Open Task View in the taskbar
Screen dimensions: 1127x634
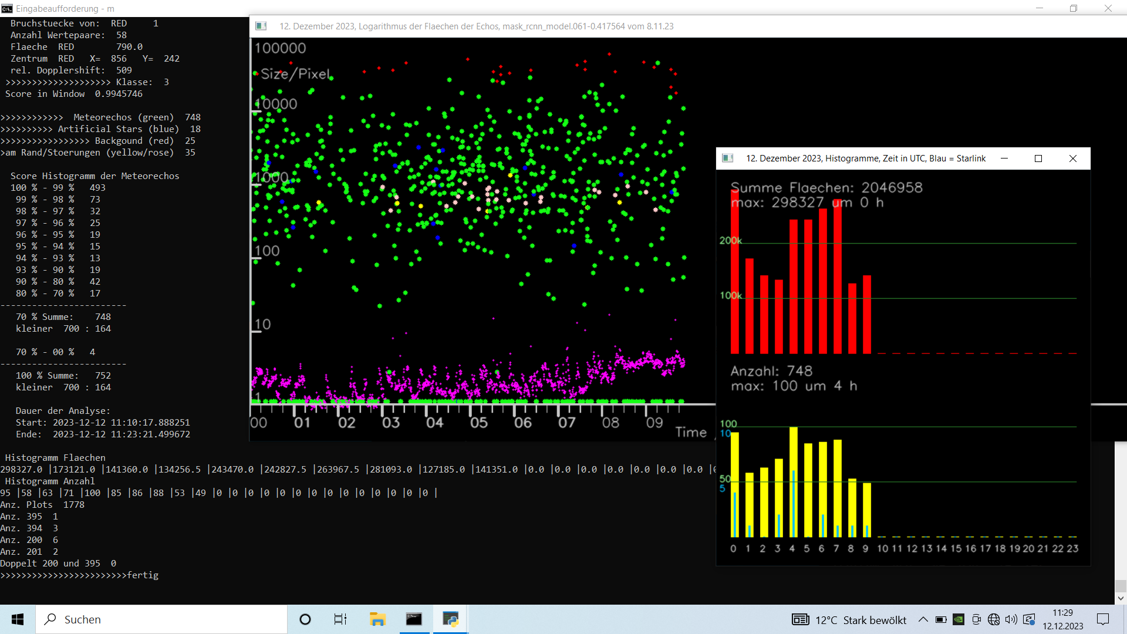pos(340,619)
